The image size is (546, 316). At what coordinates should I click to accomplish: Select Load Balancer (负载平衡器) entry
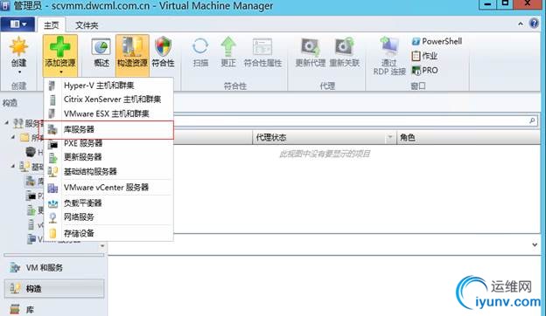pos(108,203)
